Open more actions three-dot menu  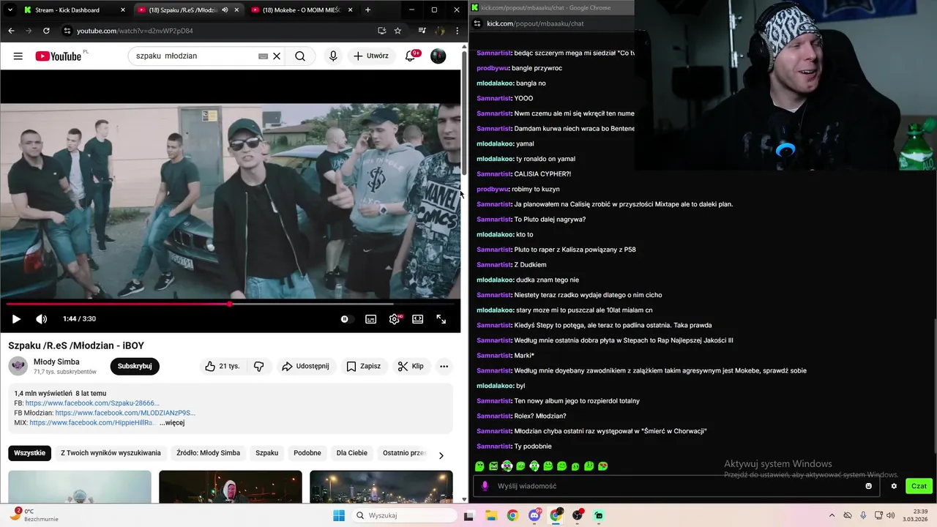coord(444,366)
